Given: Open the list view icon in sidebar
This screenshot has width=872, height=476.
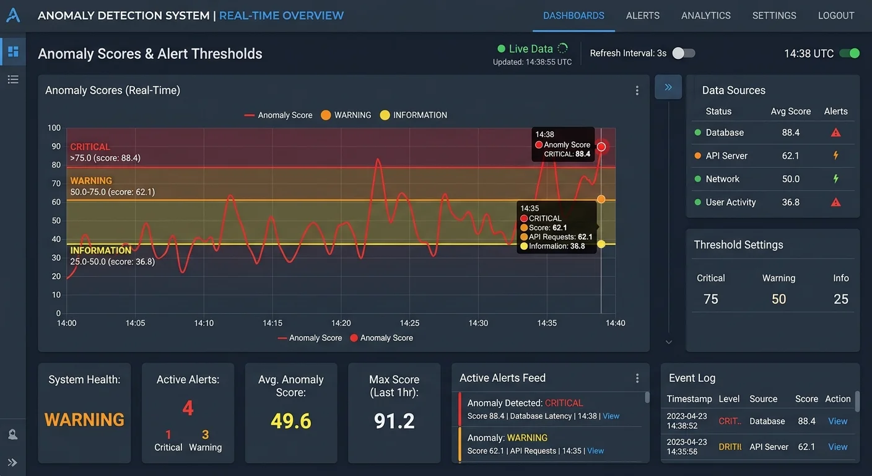Looking at the screenshot, I should tap(13, 79).
